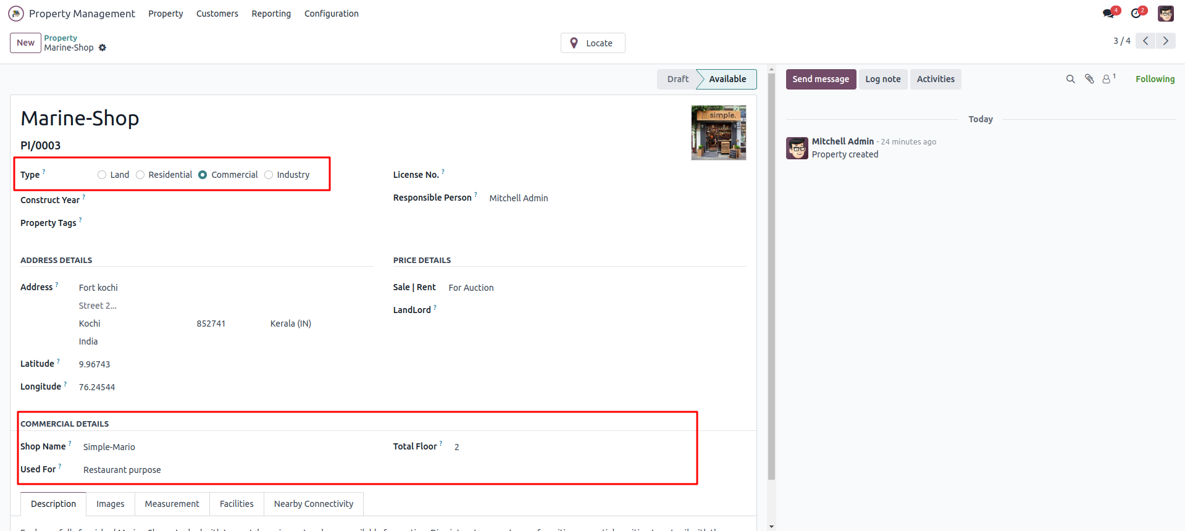
Task: Select the Residential type radio button
Action: pos(140,175)
